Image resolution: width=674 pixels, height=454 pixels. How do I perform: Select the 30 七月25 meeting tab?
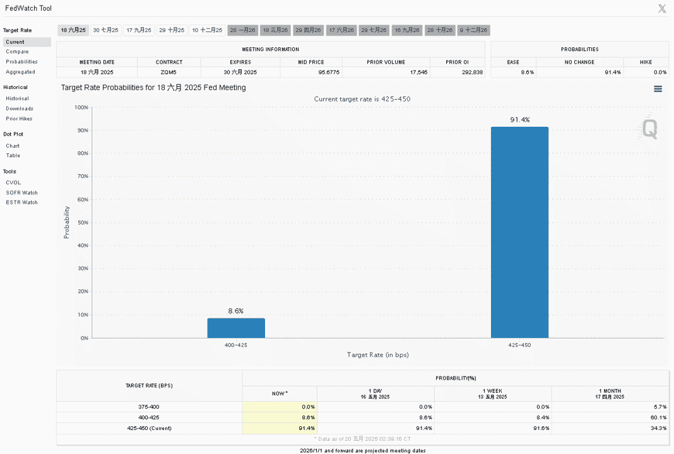[x=106, y=30]
